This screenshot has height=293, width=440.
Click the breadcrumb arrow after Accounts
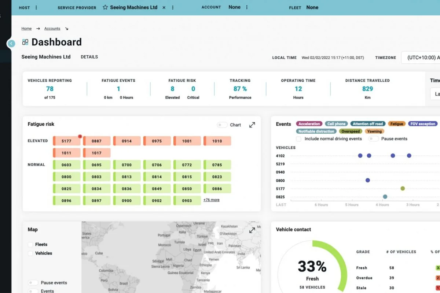coord(66,29)
